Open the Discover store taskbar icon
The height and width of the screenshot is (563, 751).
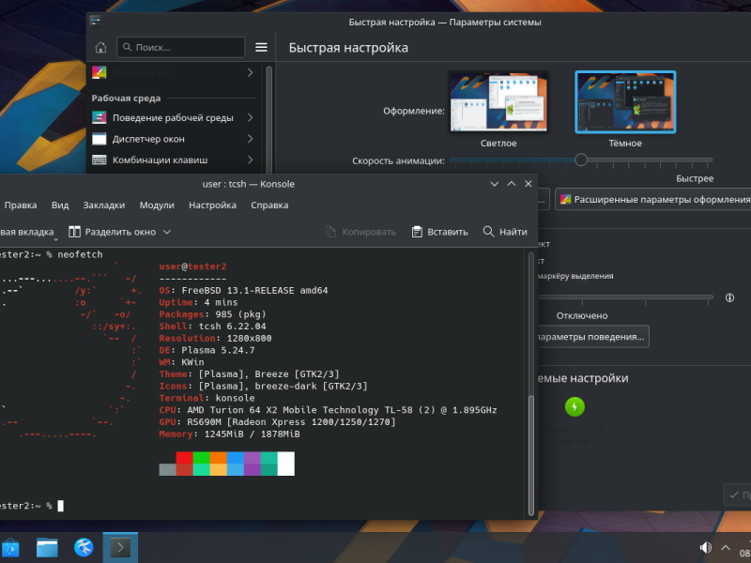(10, 547)
